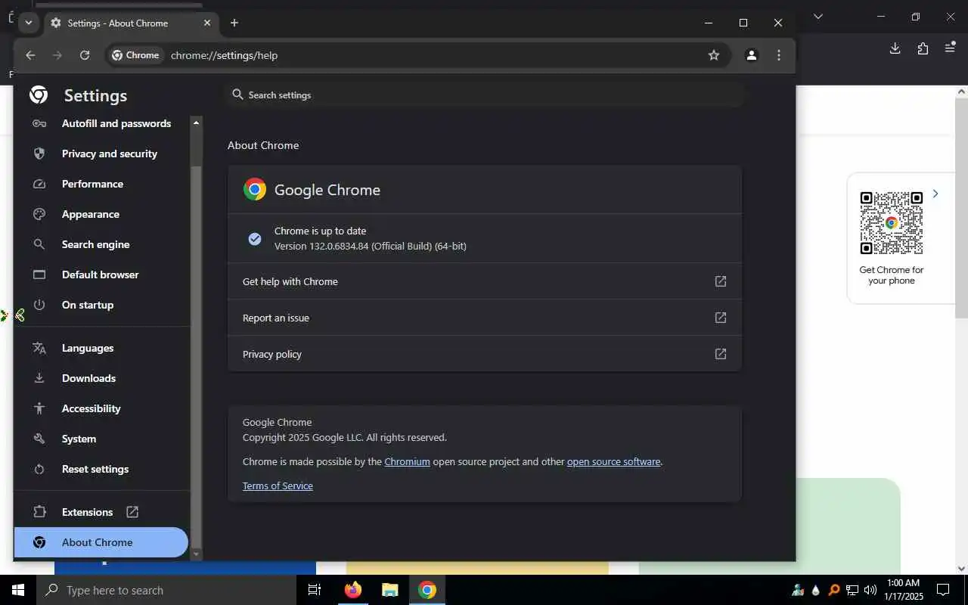Launch Firefox from the taskbar
Screen dimensions: 968x605
click(x=353, y=590)
